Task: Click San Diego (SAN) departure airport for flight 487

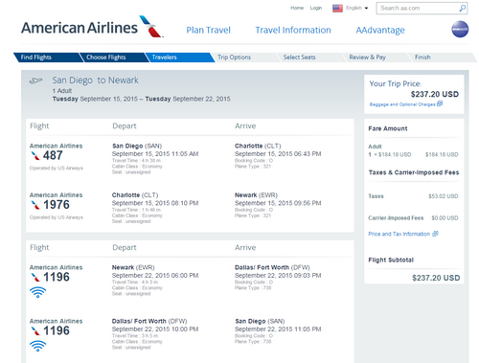Action: (137, 146)
